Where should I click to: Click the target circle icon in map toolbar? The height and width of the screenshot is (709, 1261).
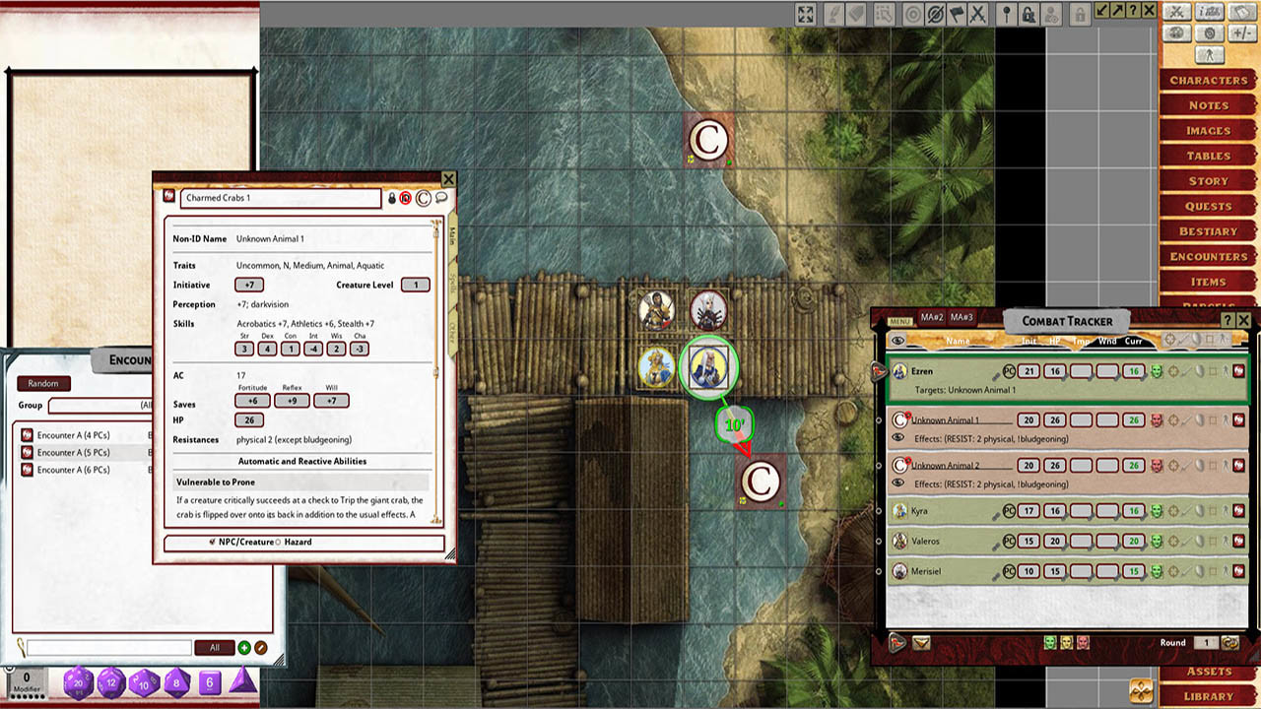[912, 14]
